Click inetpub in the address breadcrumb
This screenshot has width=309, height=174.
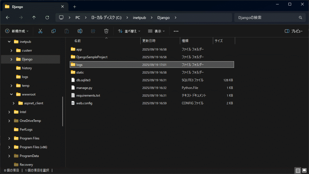139,17
